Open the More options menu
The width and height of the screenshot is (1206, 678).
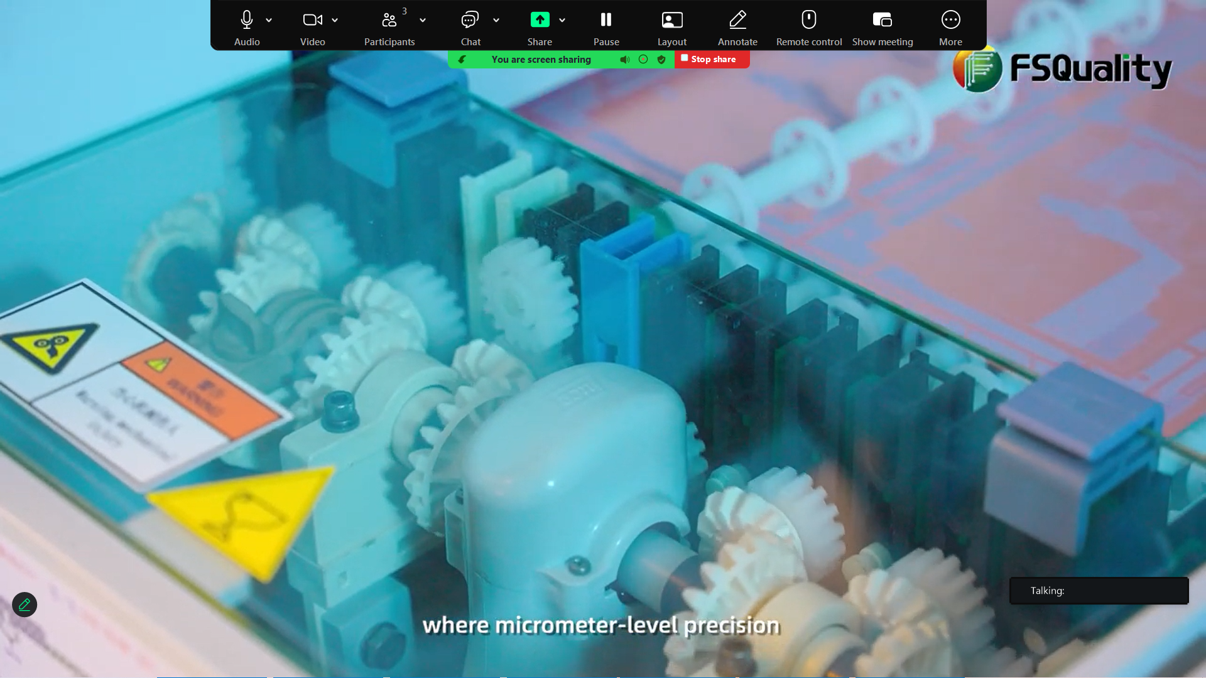click(x=950, y=21)
